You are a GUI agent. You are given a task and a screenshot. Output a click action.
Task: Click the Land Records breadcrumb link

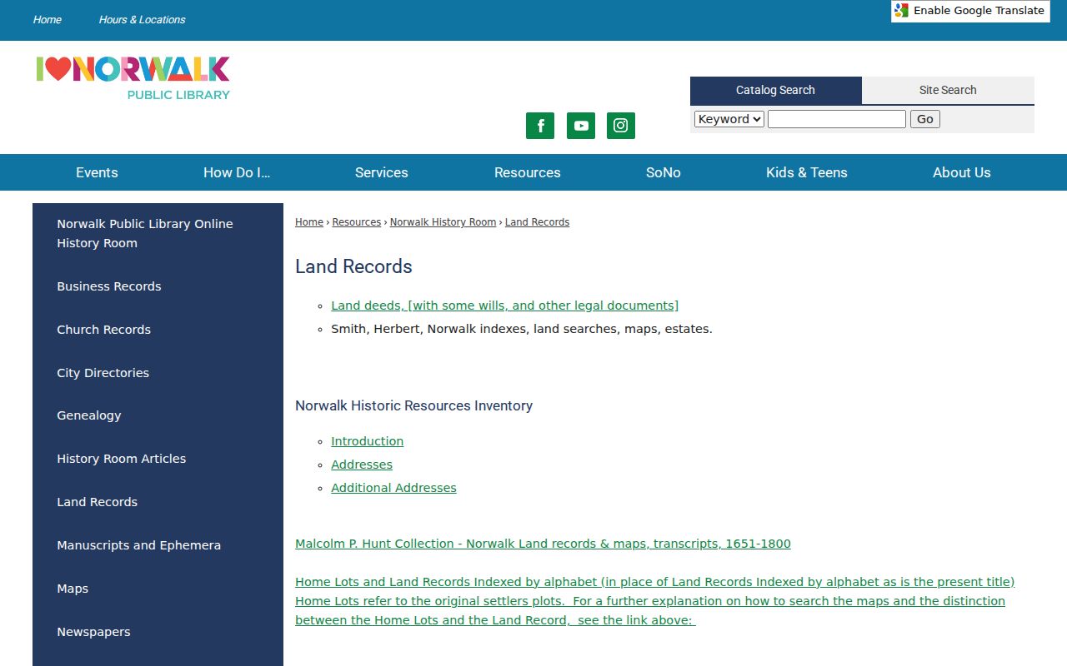point(537,222)
